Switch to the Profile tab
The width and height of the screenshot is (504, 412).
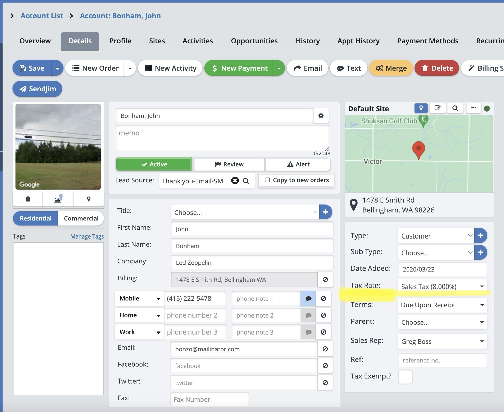tap(120, 41)
